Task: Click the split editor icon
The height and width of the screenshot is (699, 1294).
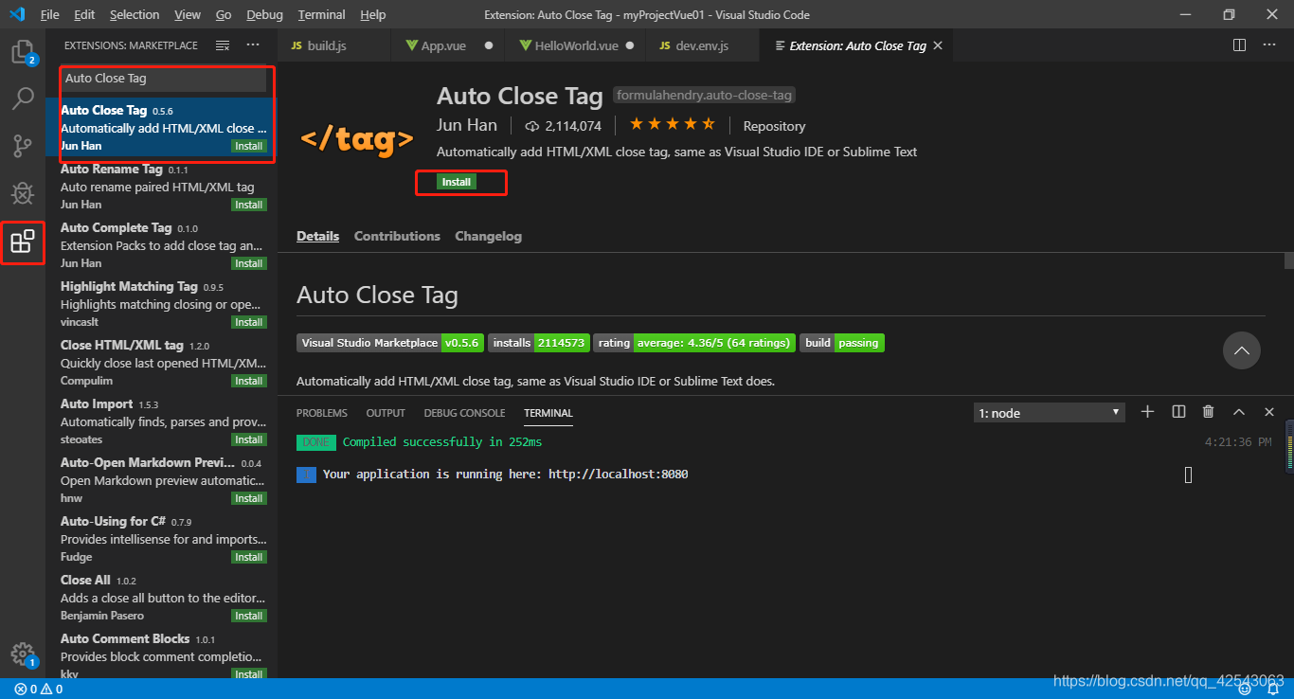Action: (x=1238, y=44)
